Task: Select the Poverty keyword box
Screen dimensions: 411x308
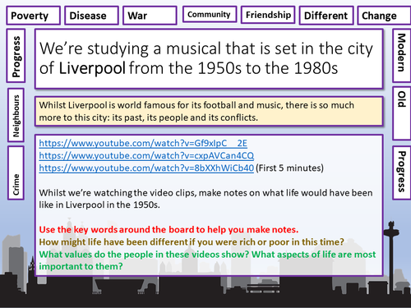Action: click(33, 16)
